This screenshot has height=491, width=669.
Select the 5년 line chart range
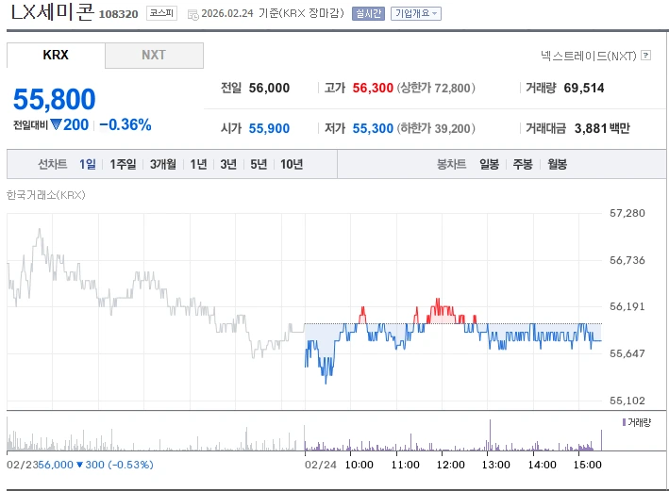259,164
